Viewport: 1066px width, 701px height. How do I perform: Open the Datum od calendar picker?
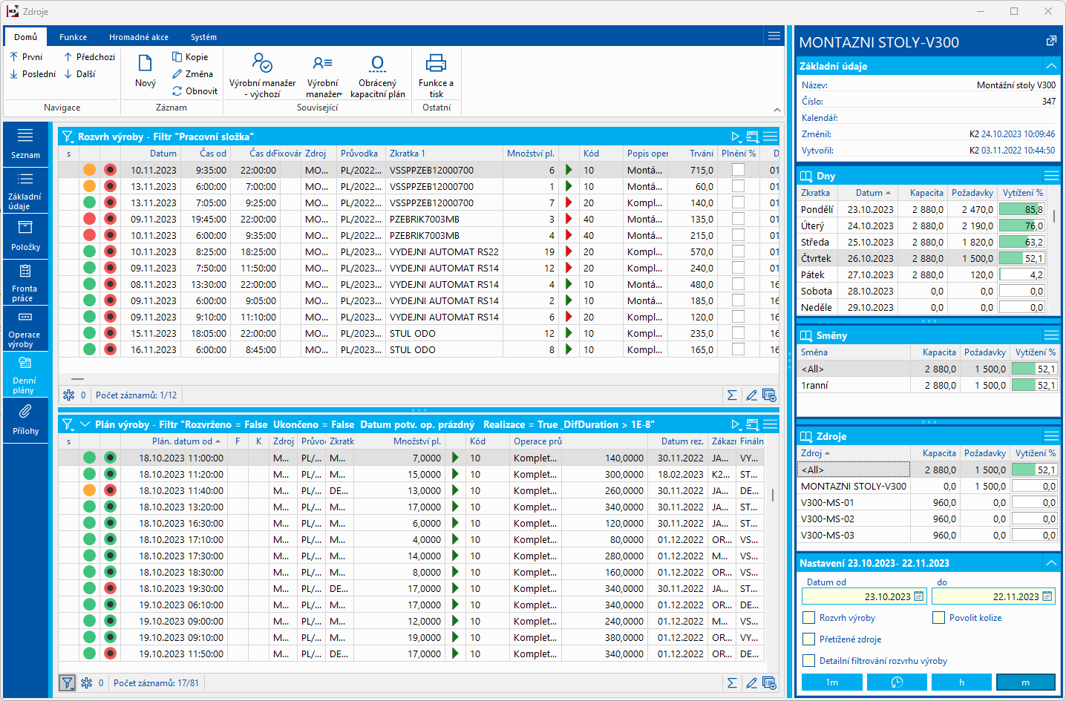(919, 596)
